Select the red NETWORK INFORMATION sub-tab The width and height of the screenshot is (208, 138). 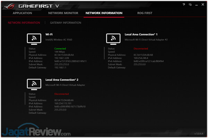pyautogui.click(x=24, y=23)
